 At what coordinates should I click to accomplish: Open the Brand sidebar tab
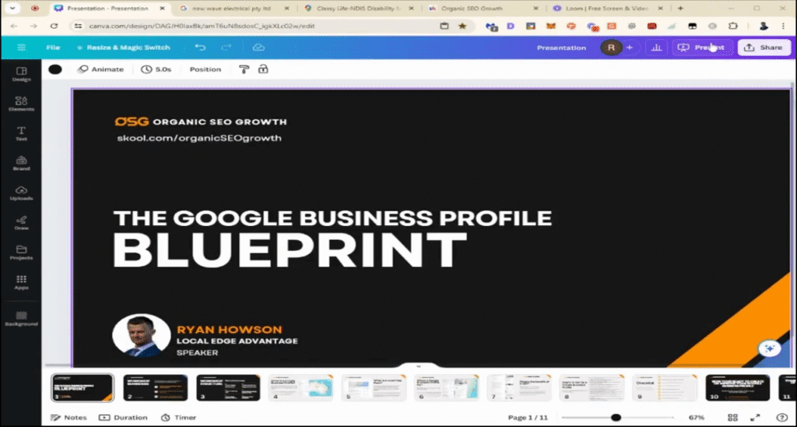(x=21, y=164)
